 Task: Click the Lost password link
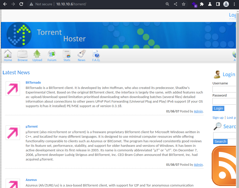tap(231, 117)
